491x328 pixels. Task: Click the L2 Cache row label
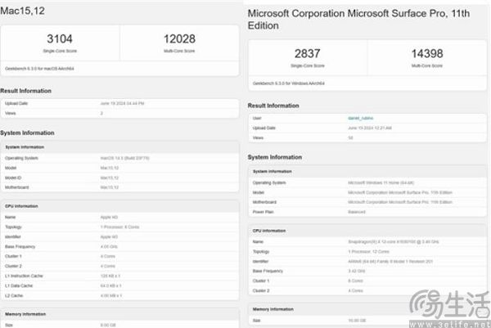(14, 295)
